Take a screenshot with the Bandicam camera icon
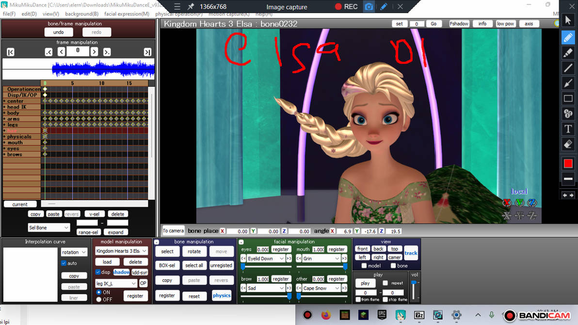 (369, 7)
